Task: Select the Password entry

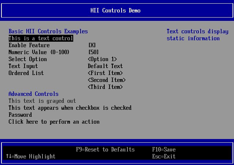Action: point(20,115)
